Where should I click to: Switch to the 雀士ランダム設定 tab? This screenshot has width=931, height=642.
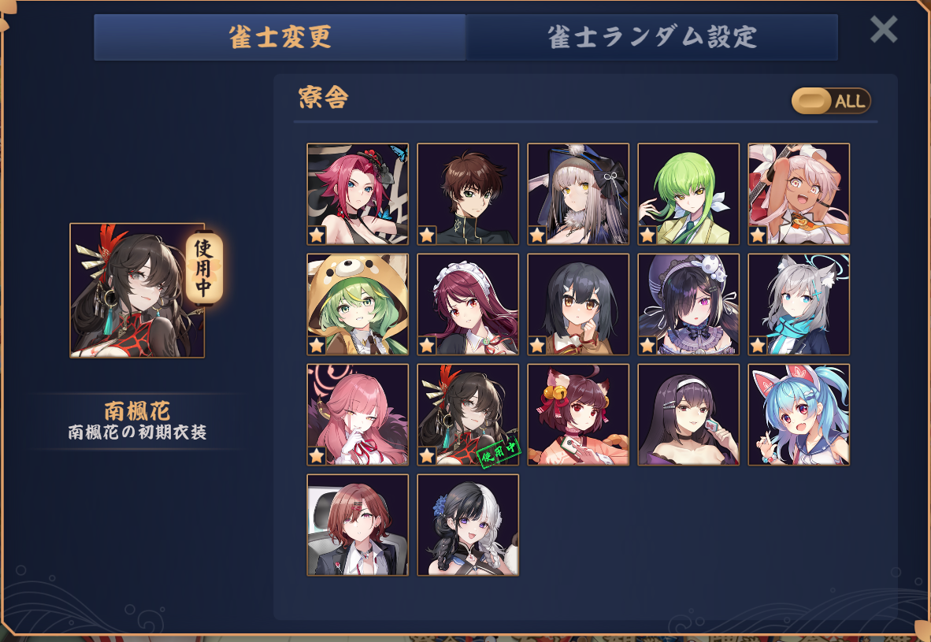point(652,37)
